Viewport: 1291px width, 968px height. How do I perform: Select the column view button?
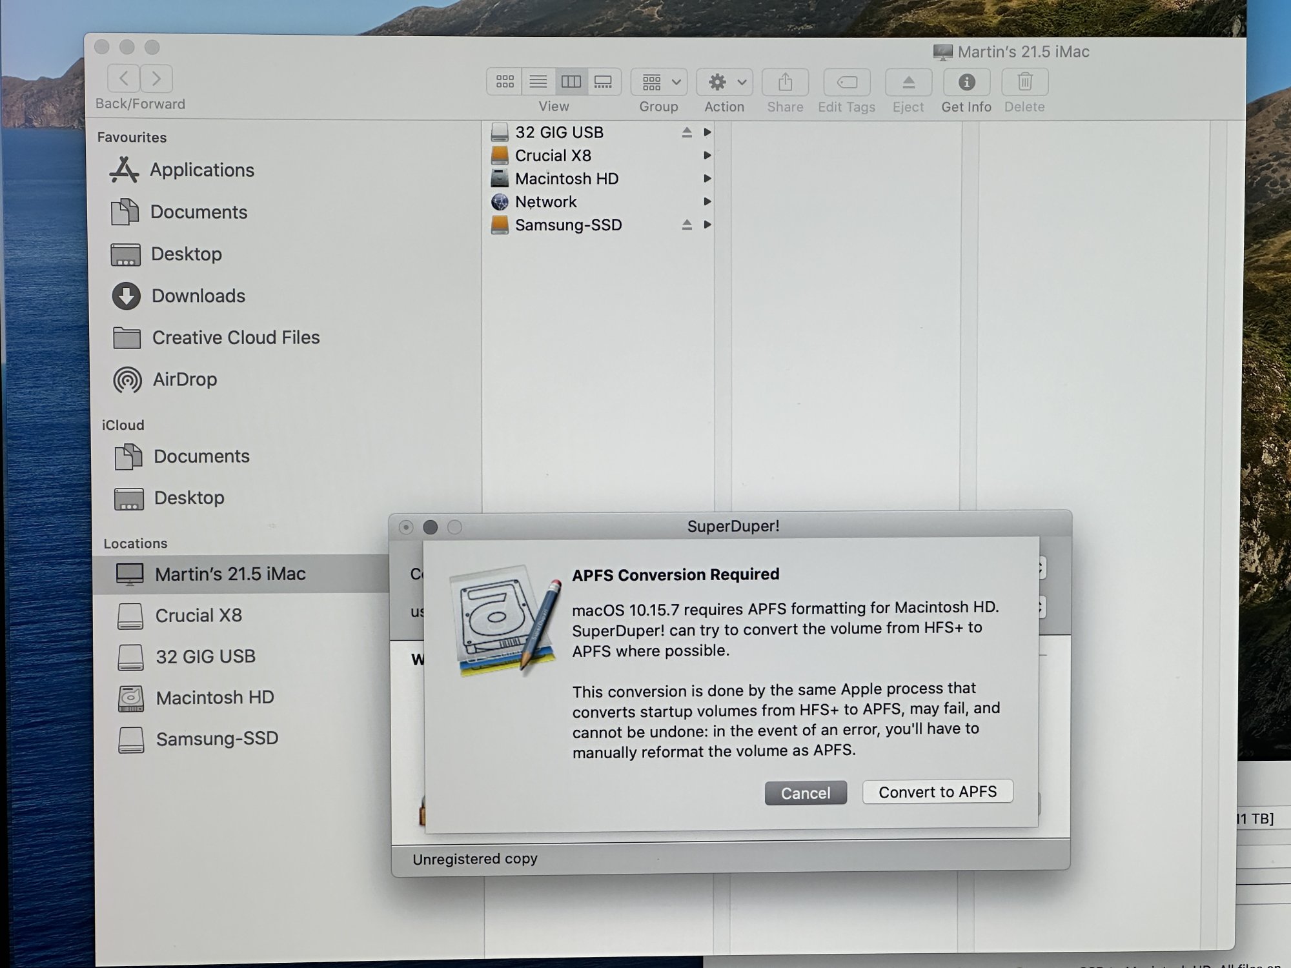[571, 82]
